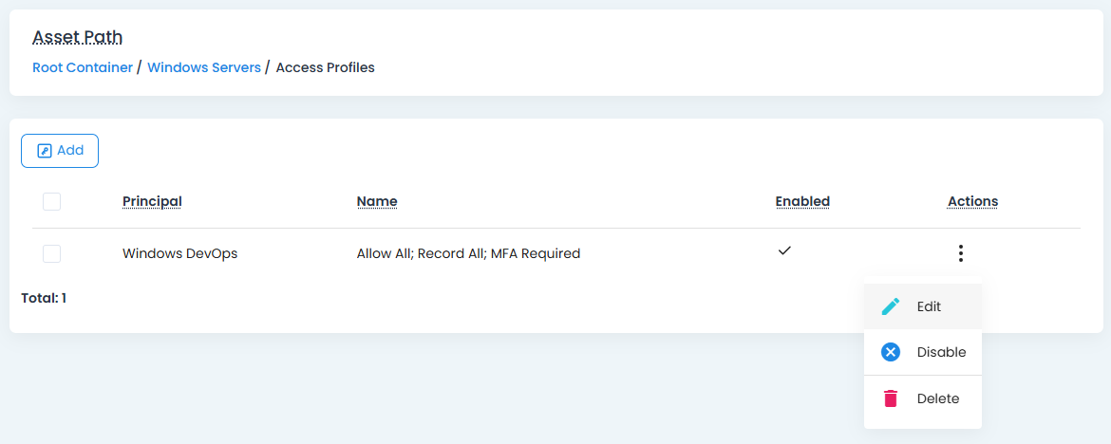Click the 'Allow All; Record All; MFA Required' profile name

point(468,253)
